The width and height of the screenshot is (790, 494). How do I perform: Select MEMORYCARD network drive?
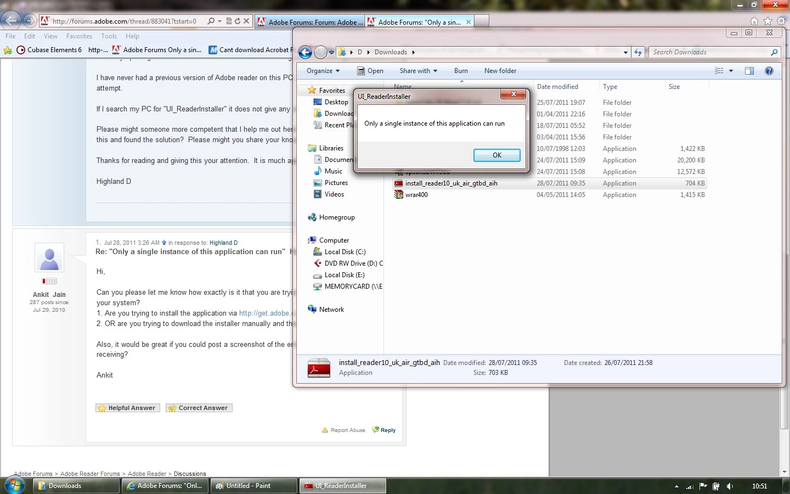[348, 287]
